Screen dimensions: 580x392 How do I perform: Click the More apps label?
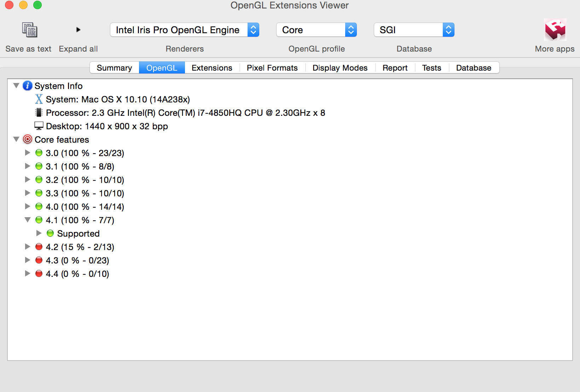tap(555, 49)
